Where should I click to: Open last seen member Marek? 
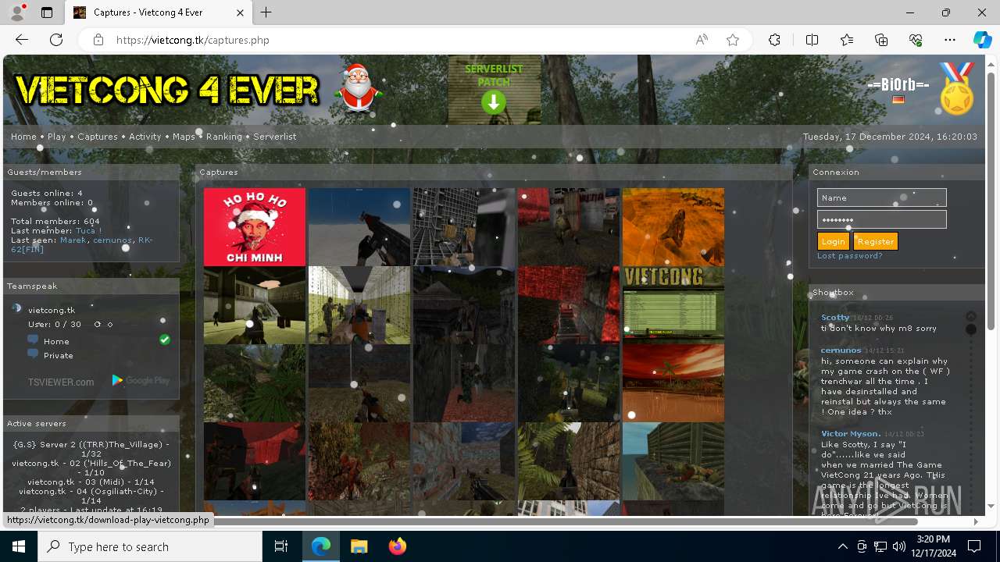[x=73, y=240]
